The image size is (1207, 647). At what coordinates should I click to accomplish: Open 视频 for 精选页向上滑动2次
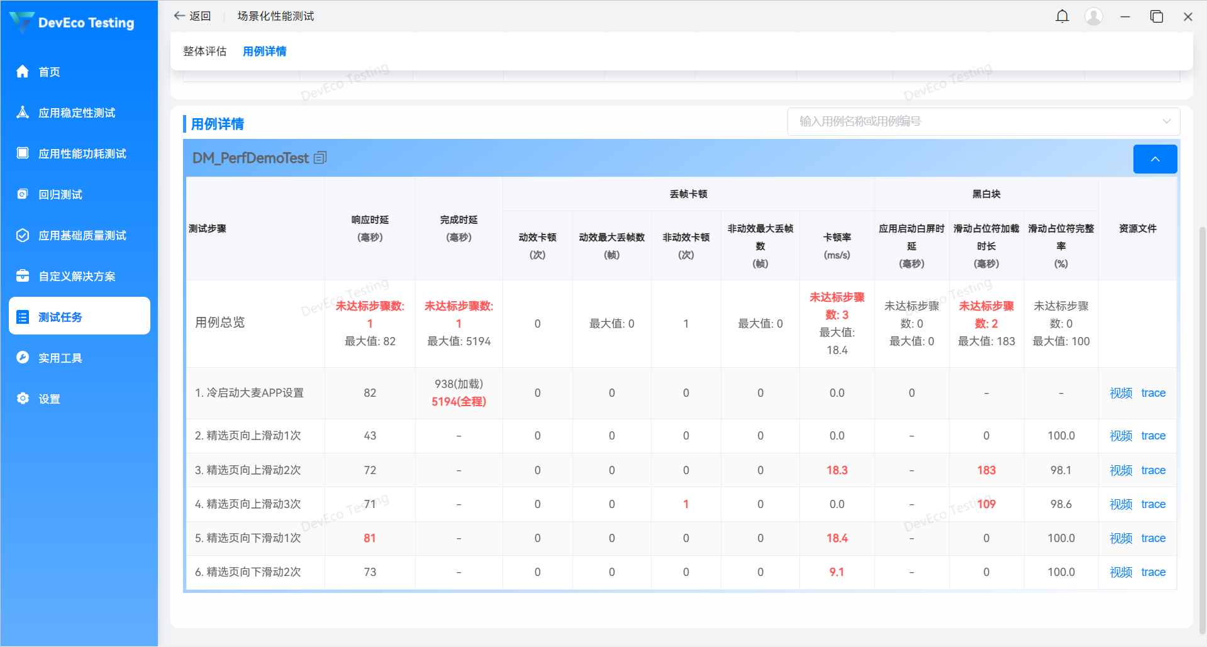point(1121,470)
